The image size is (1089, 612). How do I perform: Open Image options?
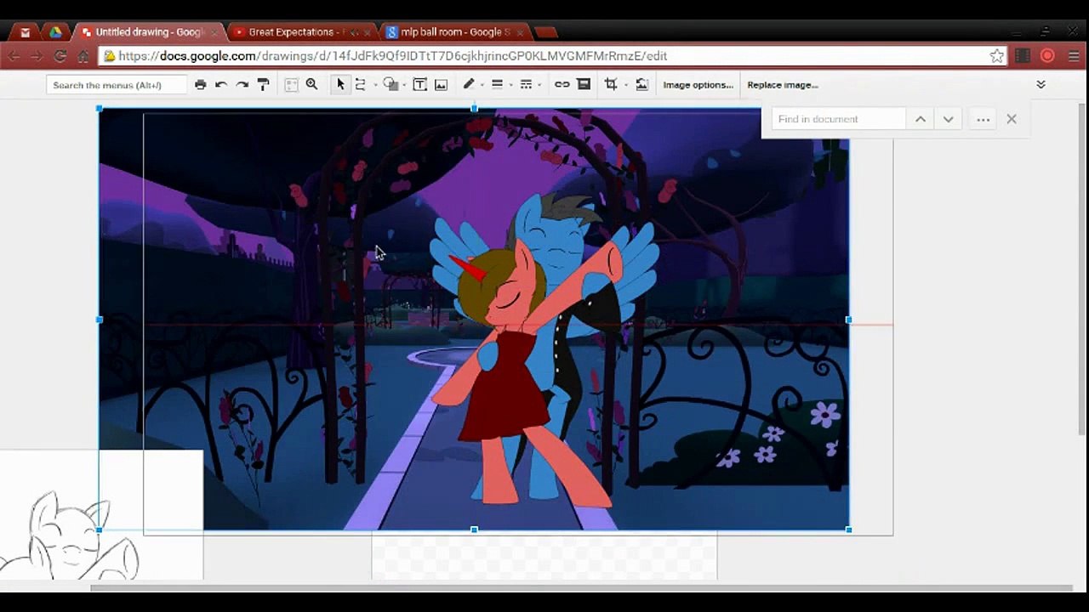(698, 85)
